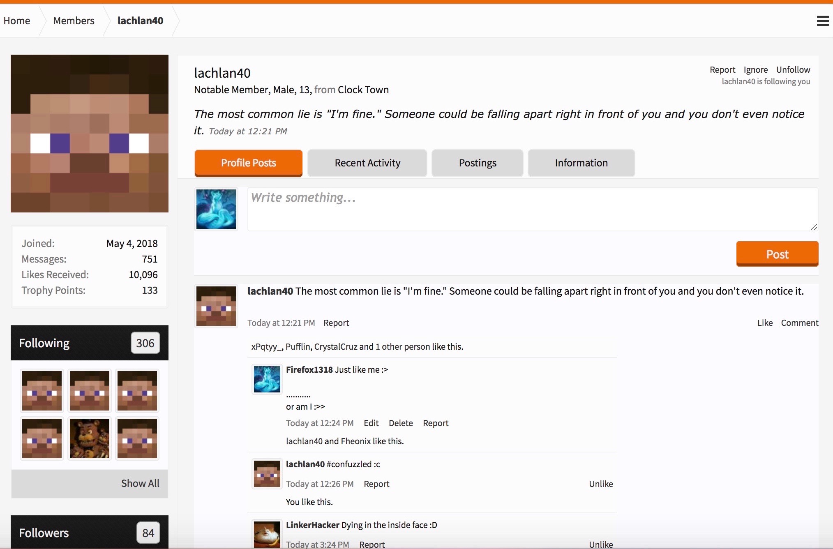The width and height of the screenshot is (833, 549).
Task: Open the Postings tab
Action: 478,163
